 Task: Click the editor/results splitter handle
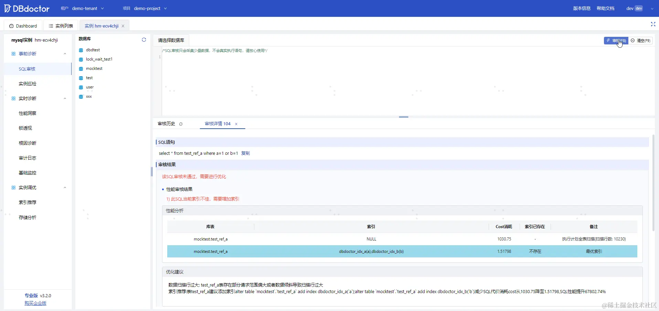coord(404,117)
